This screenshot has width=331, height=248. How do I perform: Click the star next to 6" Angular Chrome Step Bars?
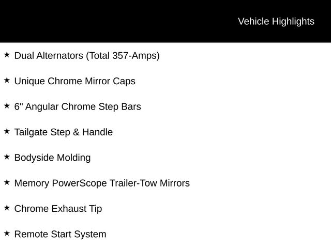tap(7, 106)
